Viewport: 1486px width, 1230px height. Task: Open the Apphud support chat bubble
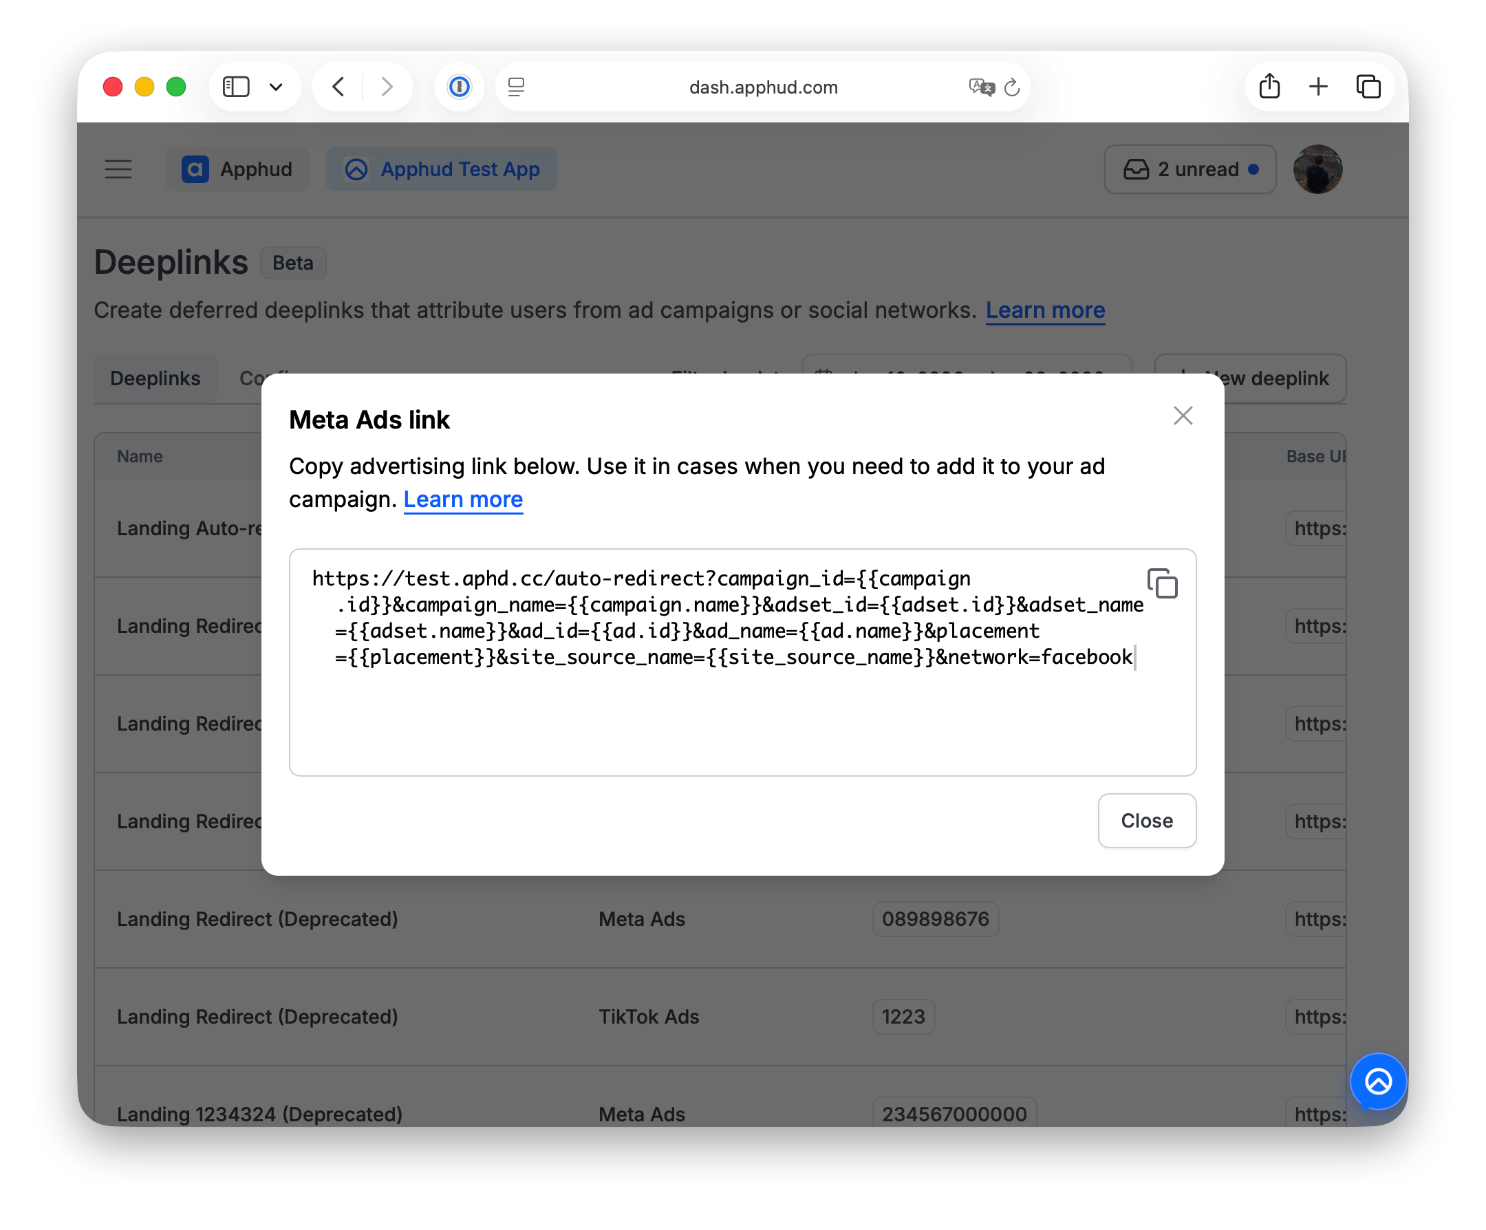1377,1081
